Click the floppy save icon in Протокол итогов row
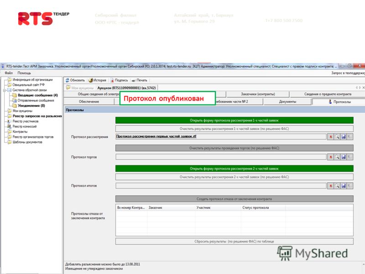This screenshot has width=365, height=274. tap(344, 186)
